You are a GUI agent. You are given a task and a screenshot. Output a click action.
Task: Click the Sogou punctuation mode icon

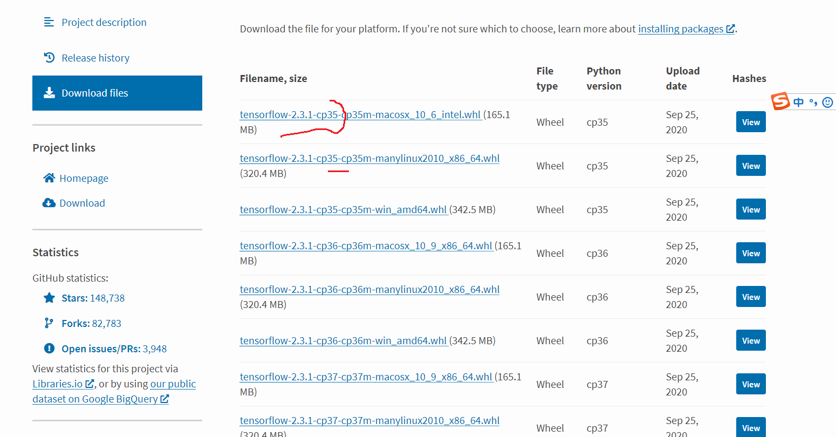(813, 101)
